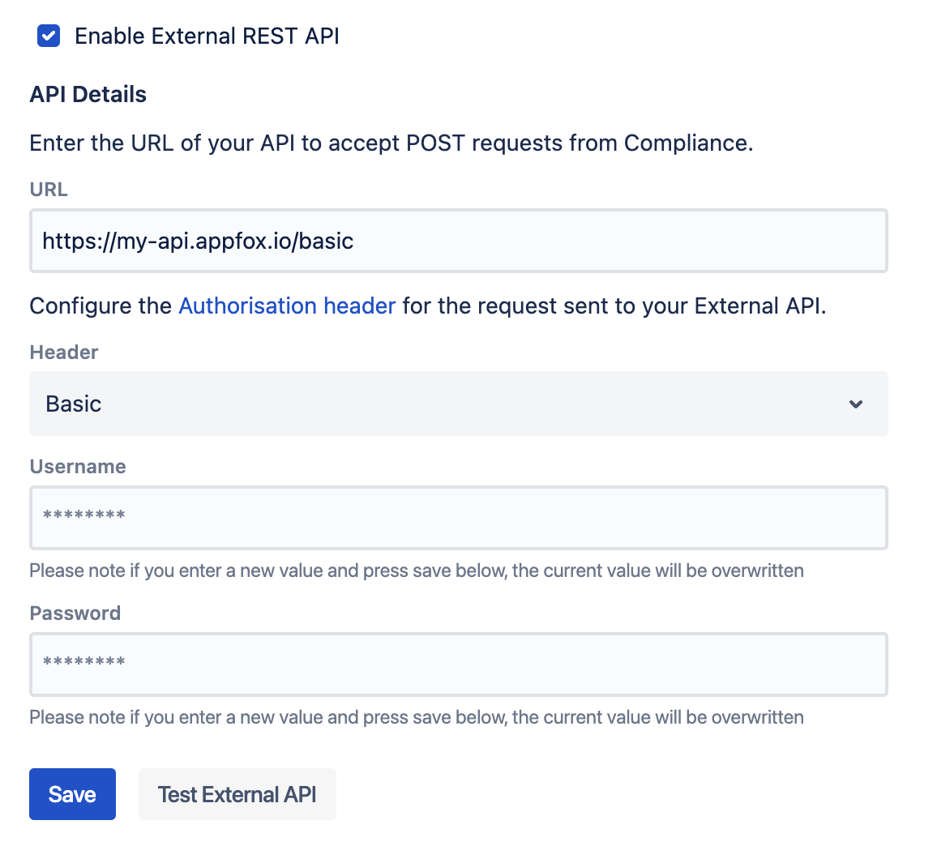Viewport: 937px width, 846px height.
Task: Click the overwrite note beneath Password field
Action: coord(417,717)
